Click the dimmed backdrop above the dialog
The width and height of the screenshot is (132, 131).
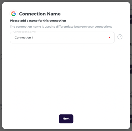point(66,1)
